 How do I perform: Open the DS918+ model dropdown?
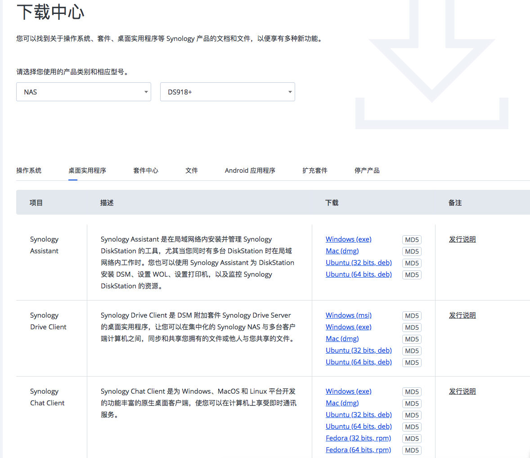(228, 92)
